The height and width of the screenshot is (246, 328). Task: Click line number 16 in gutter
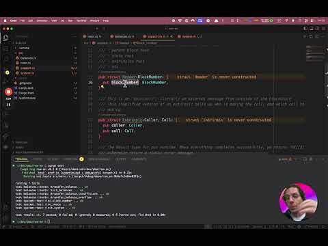point(90,83)
